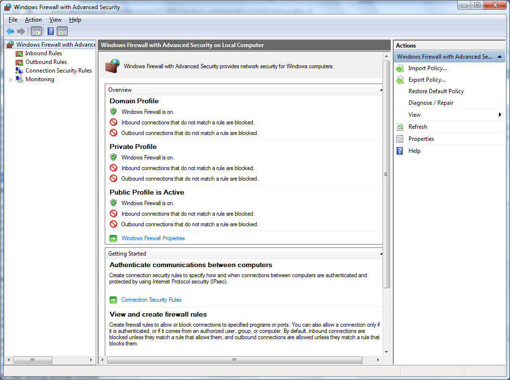The width and height of the screenshot is (510, 380).
Task: Click green arrow icon beside Connection Security Rules link
Action: tap(113, 300)
